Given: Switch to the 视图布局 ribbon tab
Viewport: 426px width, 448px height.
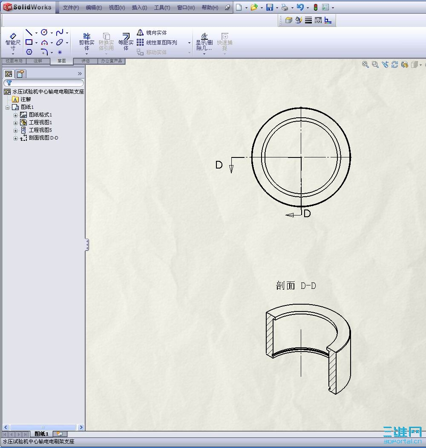Looking at the screenshot, I should 14,61.
